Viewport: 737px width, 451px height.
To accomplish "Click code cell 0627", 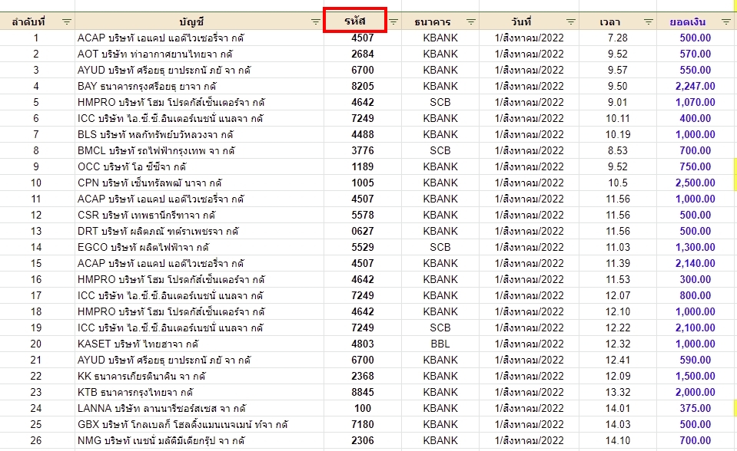I will pyautogui.click(x=363, y=232).
